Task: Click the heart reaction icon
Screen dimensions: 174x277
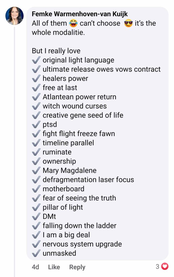Action: tap(165, 266)
